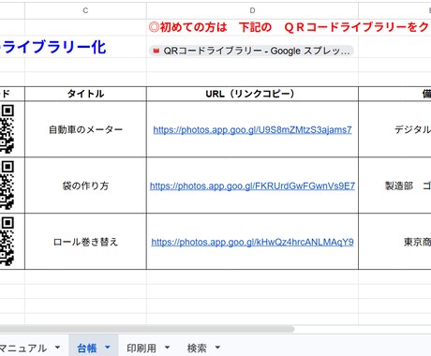Open dropdown arrow for マニュアル tab
The width and height of the screenshot is (431, 356).
pyautogui.click(x=57, y=348)
